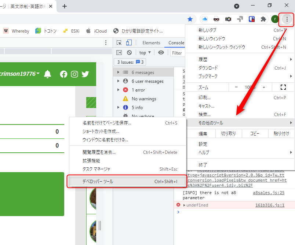Viewport: 295px width, 245px height.
Task: Click the 貼り付け edit button
Action: tap(281, 133)
